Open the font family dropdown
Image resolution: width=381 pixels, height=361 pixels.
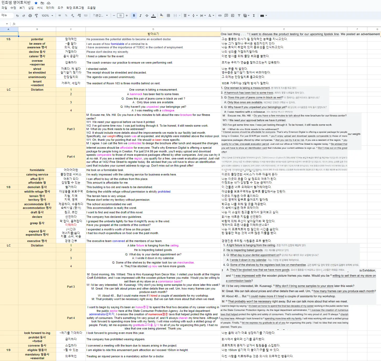100,16
